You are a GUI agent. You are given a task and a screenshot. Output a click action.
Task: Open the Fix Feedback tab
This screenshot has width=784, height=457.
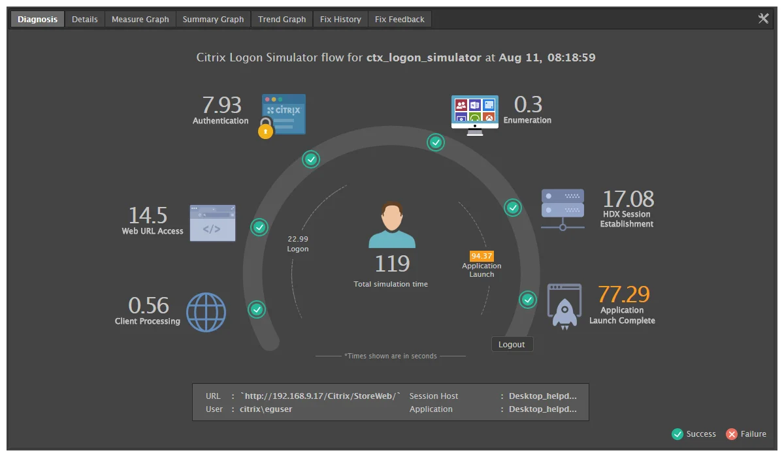[x=400, y=19]
